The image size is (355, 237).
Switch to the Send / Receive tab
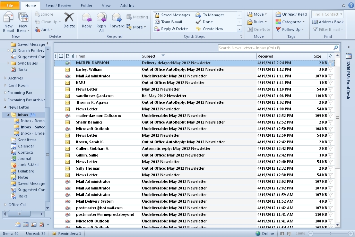pyautogui.click(x=59, y=5)
